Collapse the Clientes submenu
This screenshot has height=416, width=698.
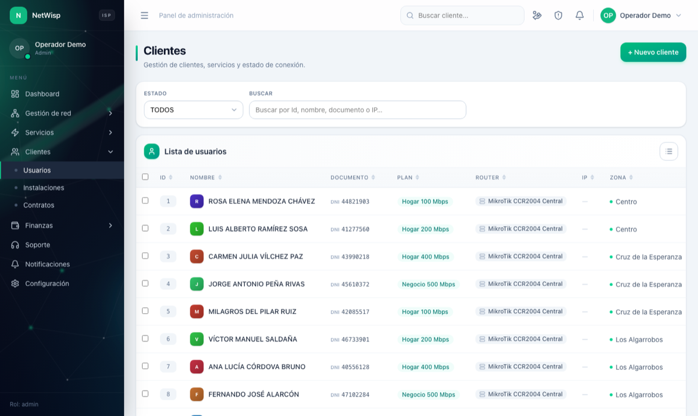coord(62,152)
